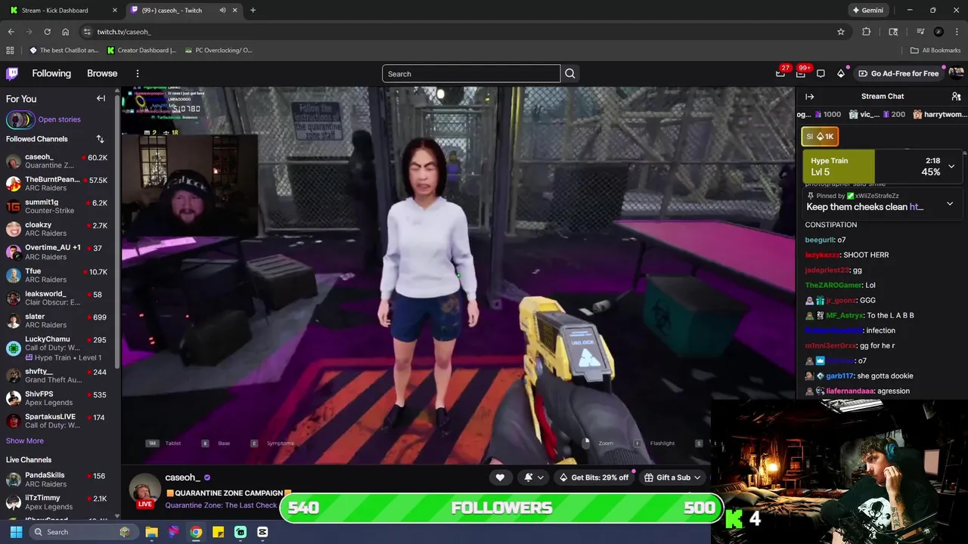Open the All Bookmarks folder
The height and width of the screenshot is (544, 968).
coord(935,51)
